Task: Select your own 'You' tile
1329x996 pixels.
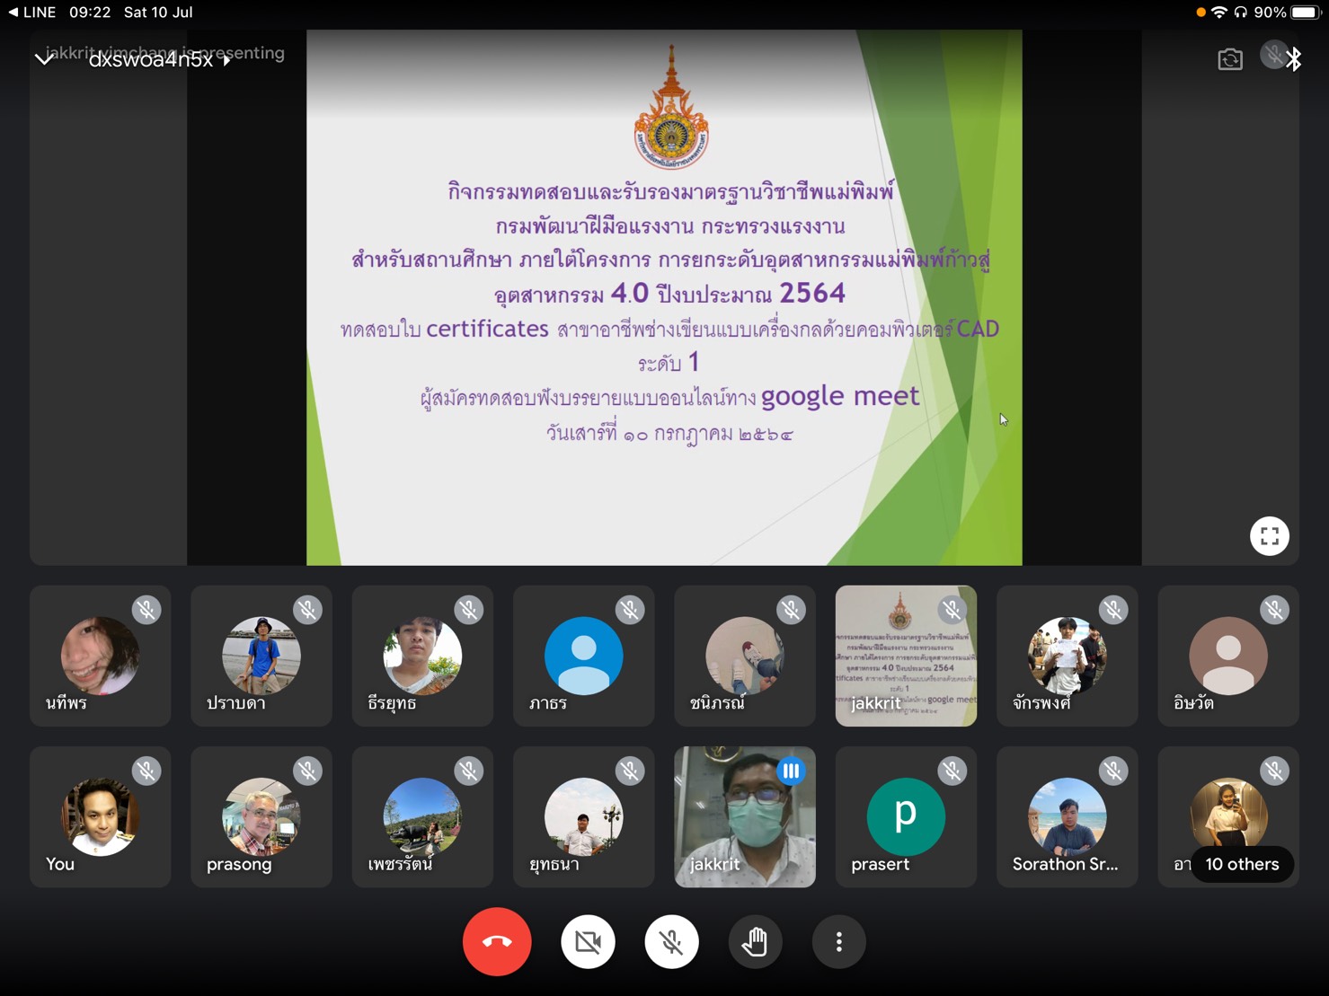Action: [100, 816]
